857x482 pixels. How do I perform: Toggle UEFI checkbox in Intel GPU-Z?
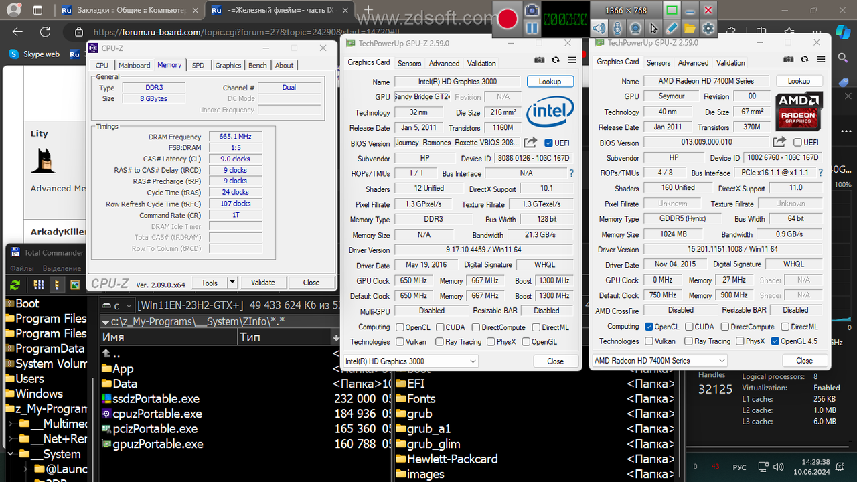549,143
